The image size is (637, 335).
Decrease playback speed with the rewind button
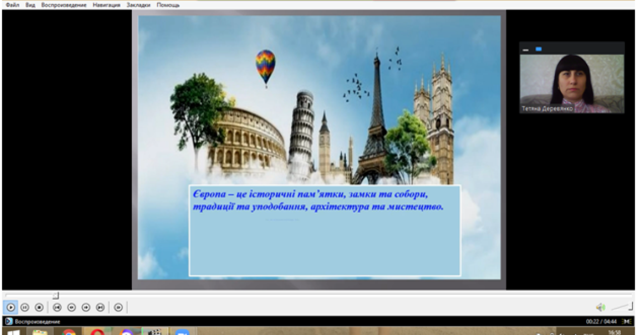pos(72,308)
